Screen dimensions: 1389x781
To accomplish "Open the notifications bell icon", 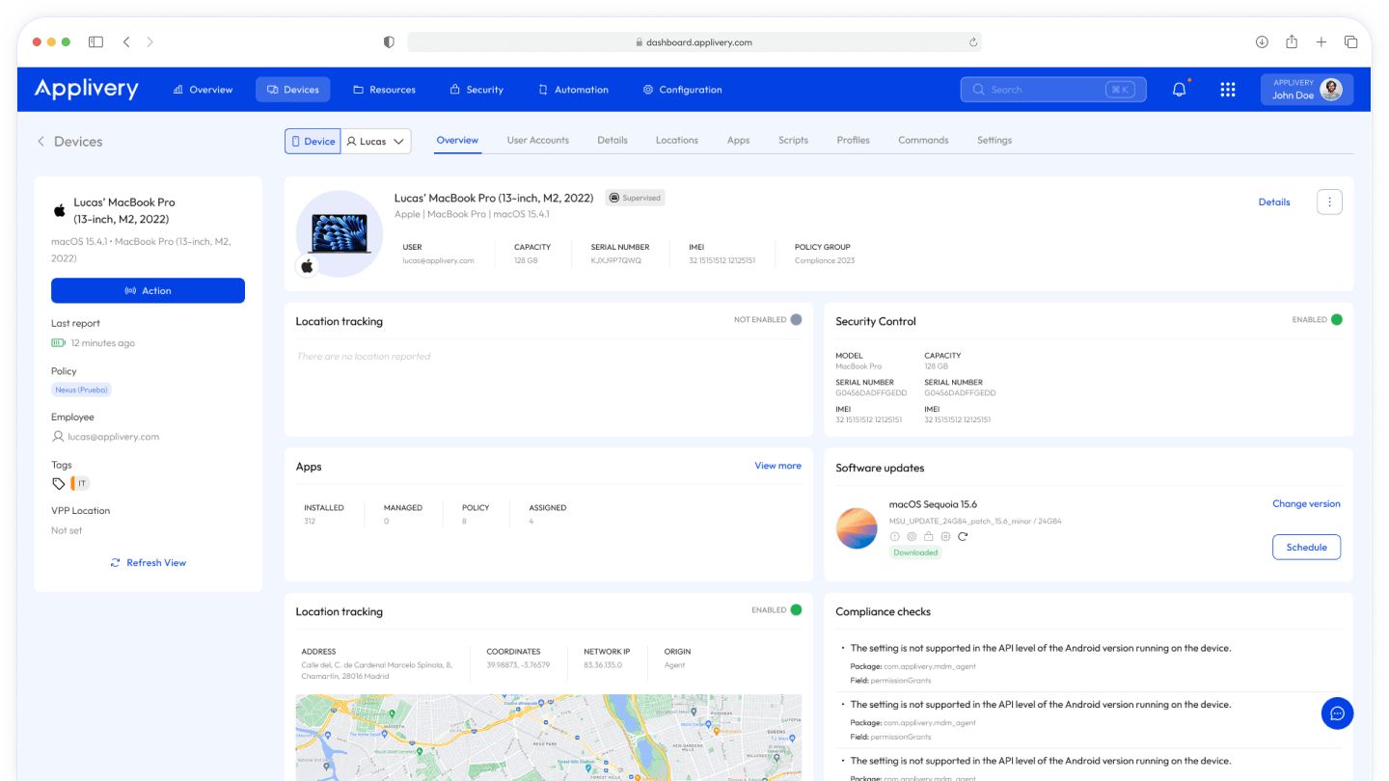I will click(x=1179, y=90).
